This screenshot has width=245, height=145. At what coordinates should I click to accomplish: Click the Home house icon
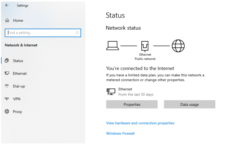[7, 20]
